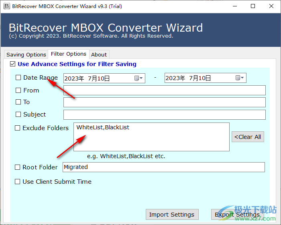Click the end date field showing 2023年 7月10日
The height and width of the screenshot is (225, 281).
188,78
